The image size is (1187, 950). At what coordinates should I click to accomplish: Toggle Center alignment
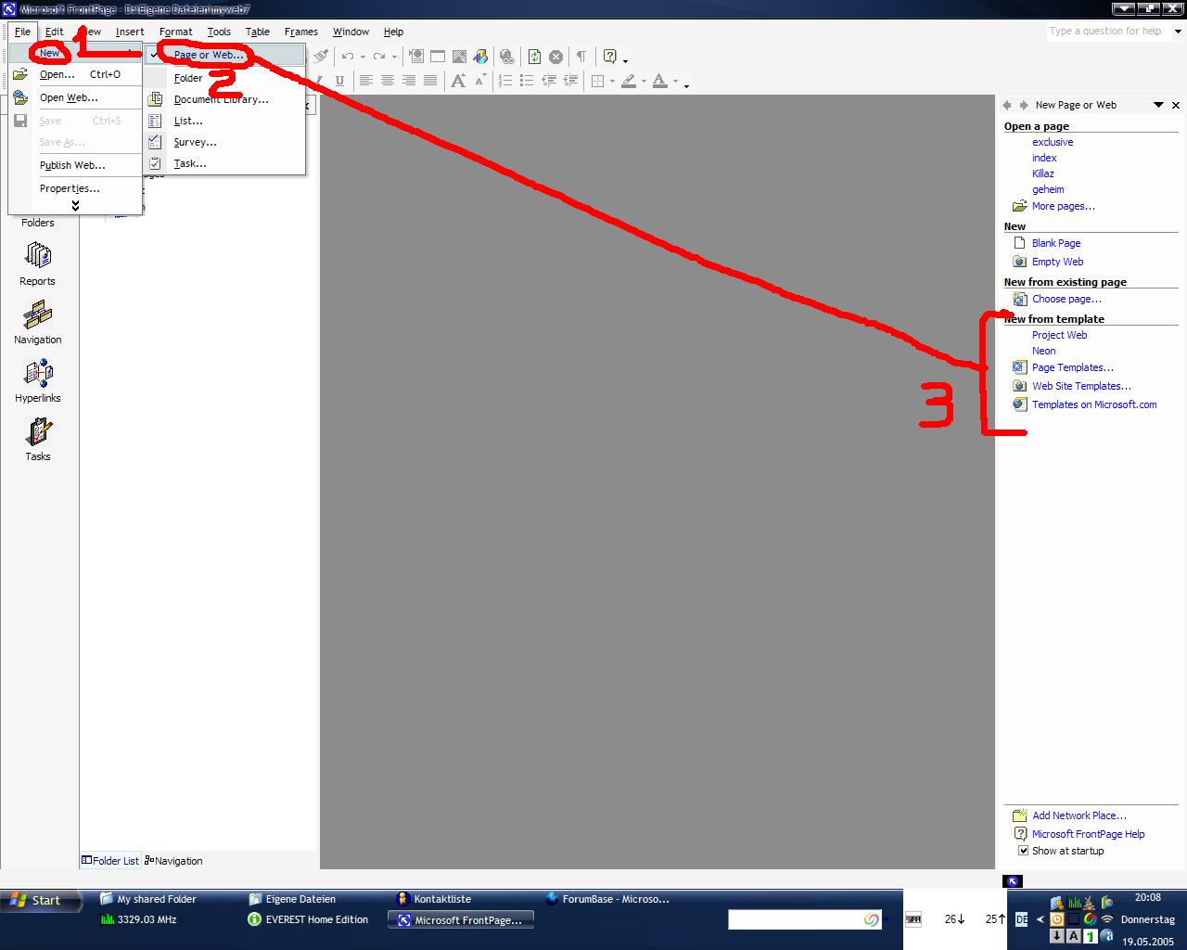[388, 81]
